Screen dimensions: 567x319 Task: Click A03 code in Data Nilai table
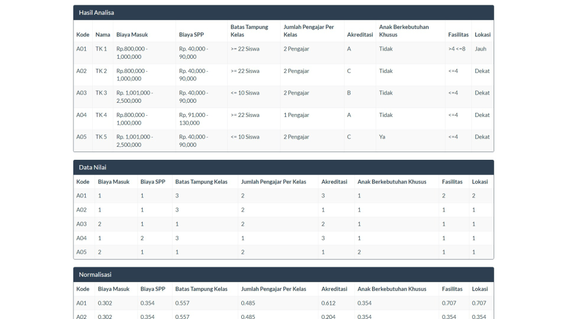coord(82,224)
